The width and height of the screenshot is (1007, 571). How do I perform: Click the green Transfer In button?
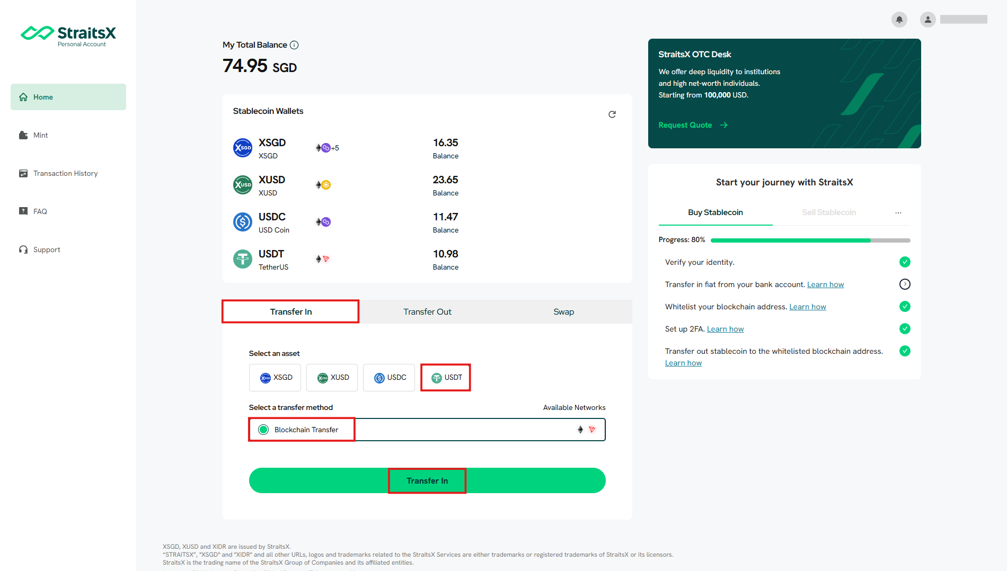pyautogui.click(x=427, y=480)
